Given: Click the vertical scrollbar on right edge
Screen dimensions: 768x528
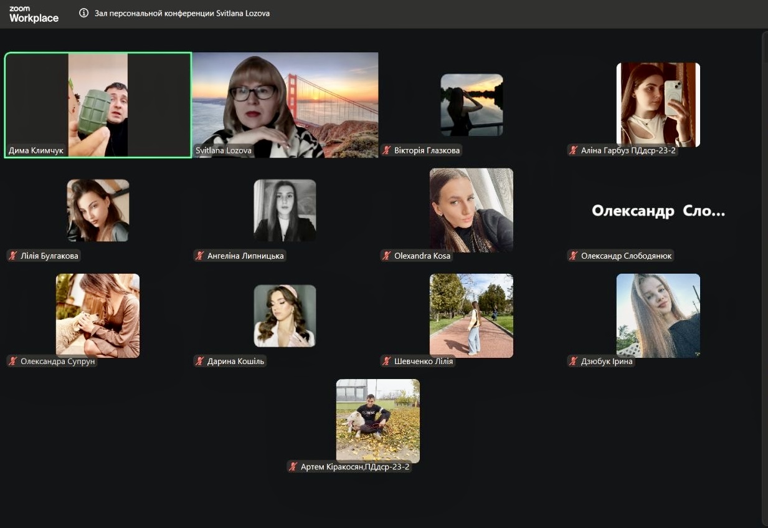Looking at the screenshot, I should (764, 274).
